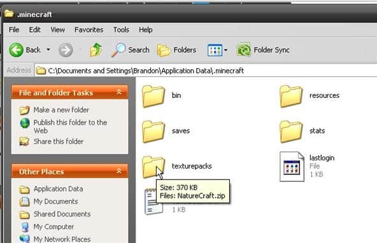Image resolution: width=377 pixels, height=243 pixels.
Task: Click the grey Forward arrow button
Action: tap(66, 50)
